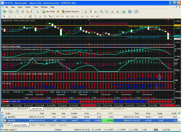Image resolution: width=182 pixels, height=132 pixels.
Task: Click the chart document icon beside File
Action: pyautogui.click(x=3, y=7)
